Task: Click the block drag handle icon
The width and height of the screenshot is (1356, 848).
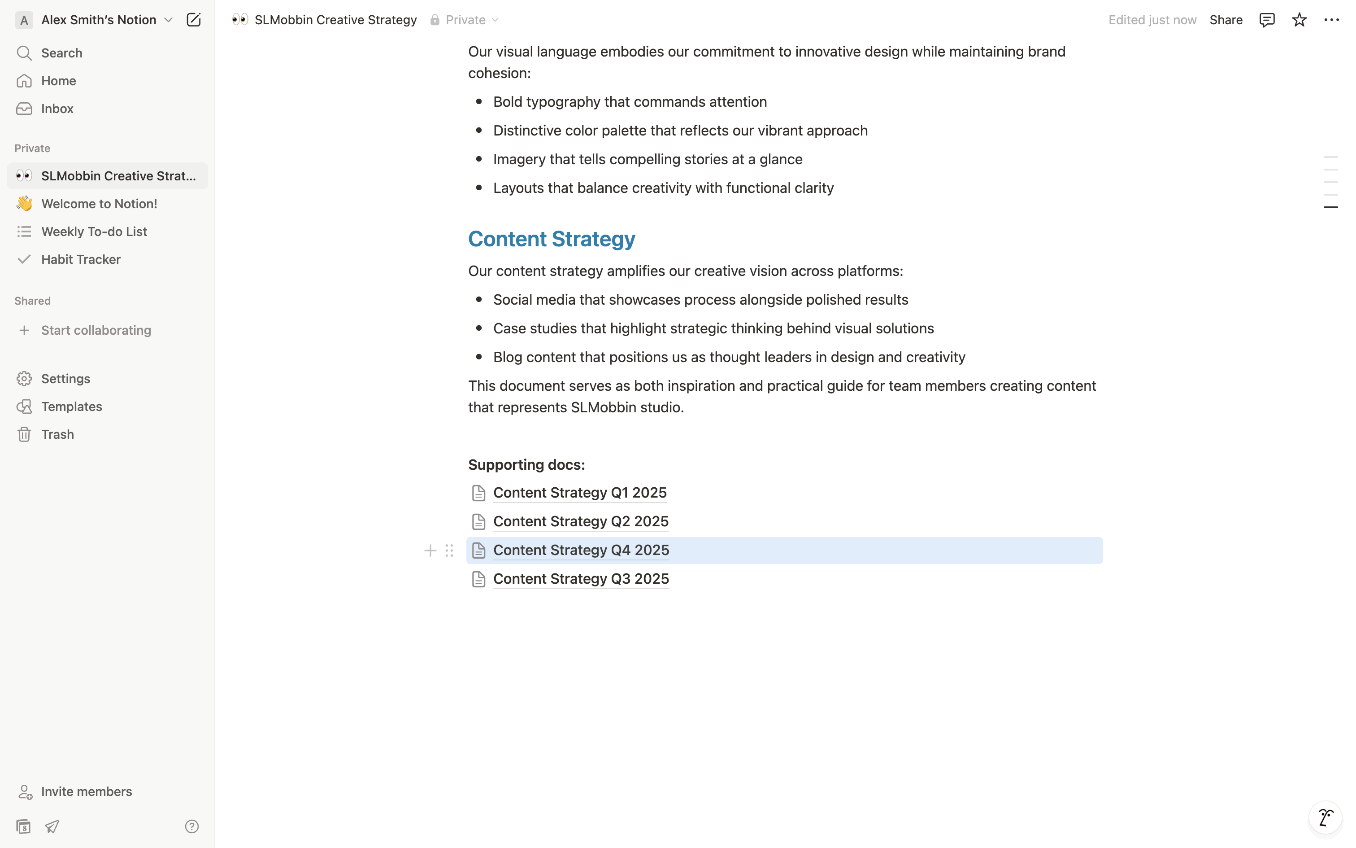Action: [449, 551]
